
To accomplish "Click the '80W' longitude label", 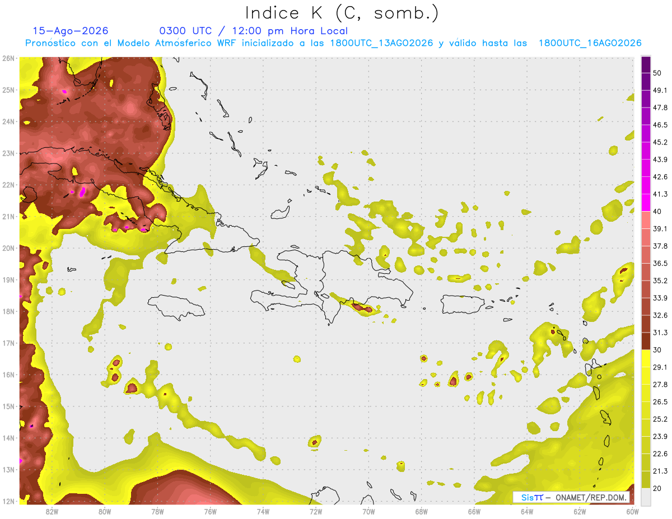I will pos(104,511).
